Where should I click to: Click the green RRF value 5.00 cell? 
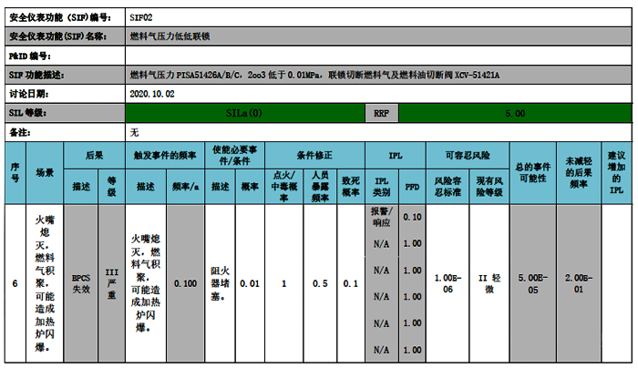(x=514, y=114)
